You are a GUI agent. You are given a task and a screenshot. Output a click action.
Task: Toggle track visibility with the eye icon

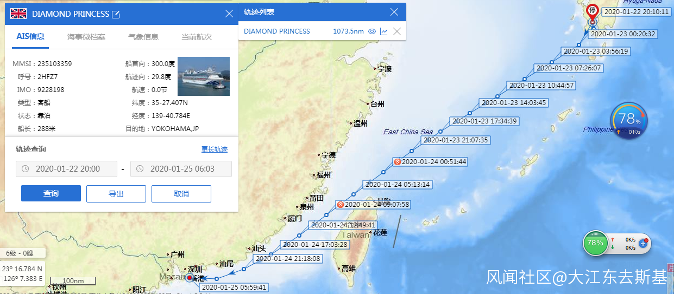coord(372,31)
